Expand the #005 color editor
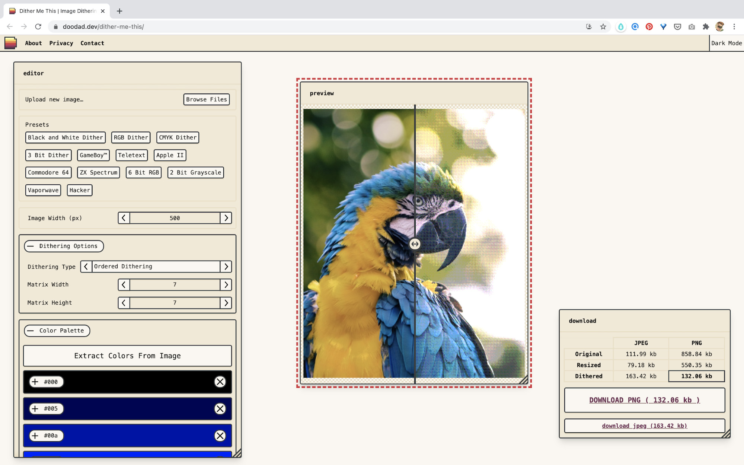The height and width of the screenshot is (465, 744). pos(35,408)
